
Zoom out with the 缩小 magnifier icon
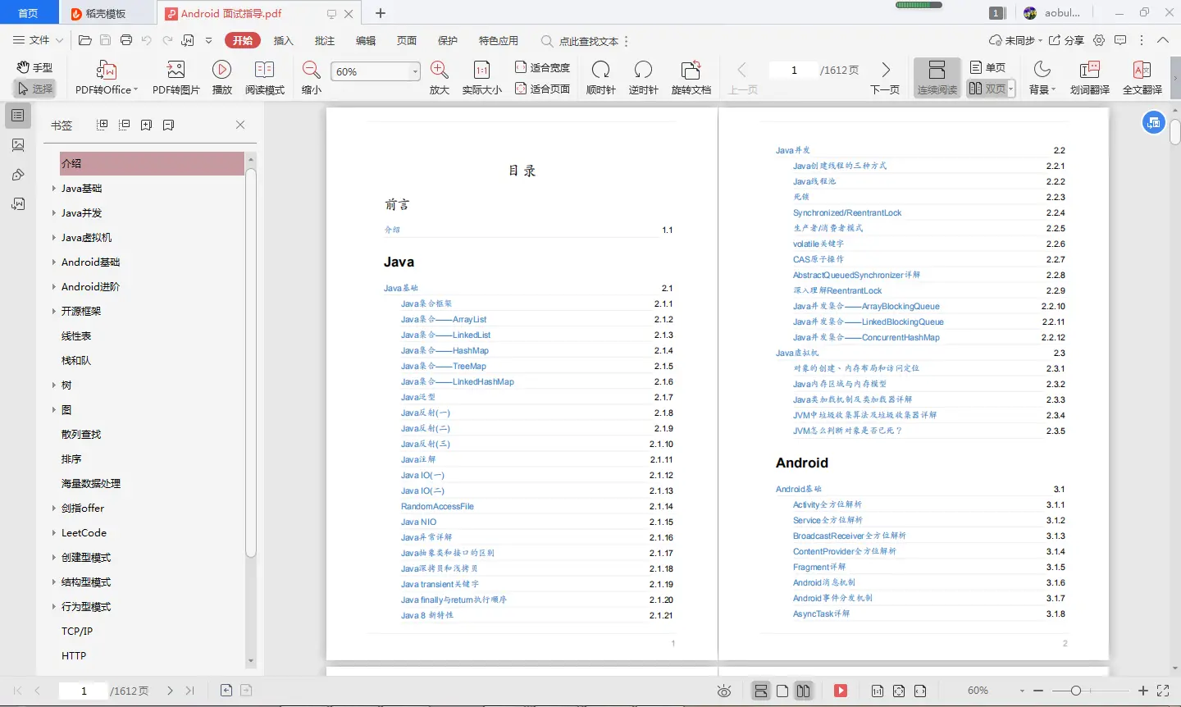click(310, 76)
